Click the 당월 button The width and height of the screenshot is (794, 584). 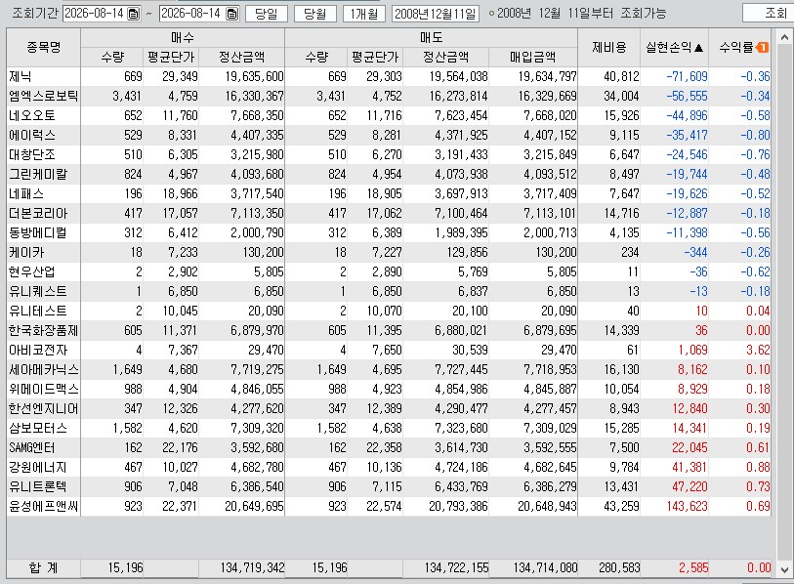click(x=315, y=14)
